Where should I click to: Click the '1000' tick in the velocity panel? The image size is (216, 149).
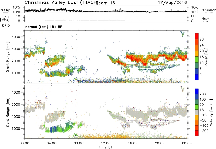(16, 129)
